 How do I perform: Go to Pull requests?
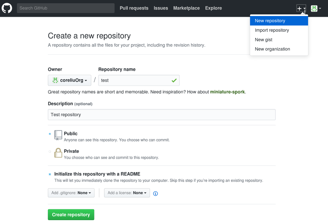tap(134, 8)
